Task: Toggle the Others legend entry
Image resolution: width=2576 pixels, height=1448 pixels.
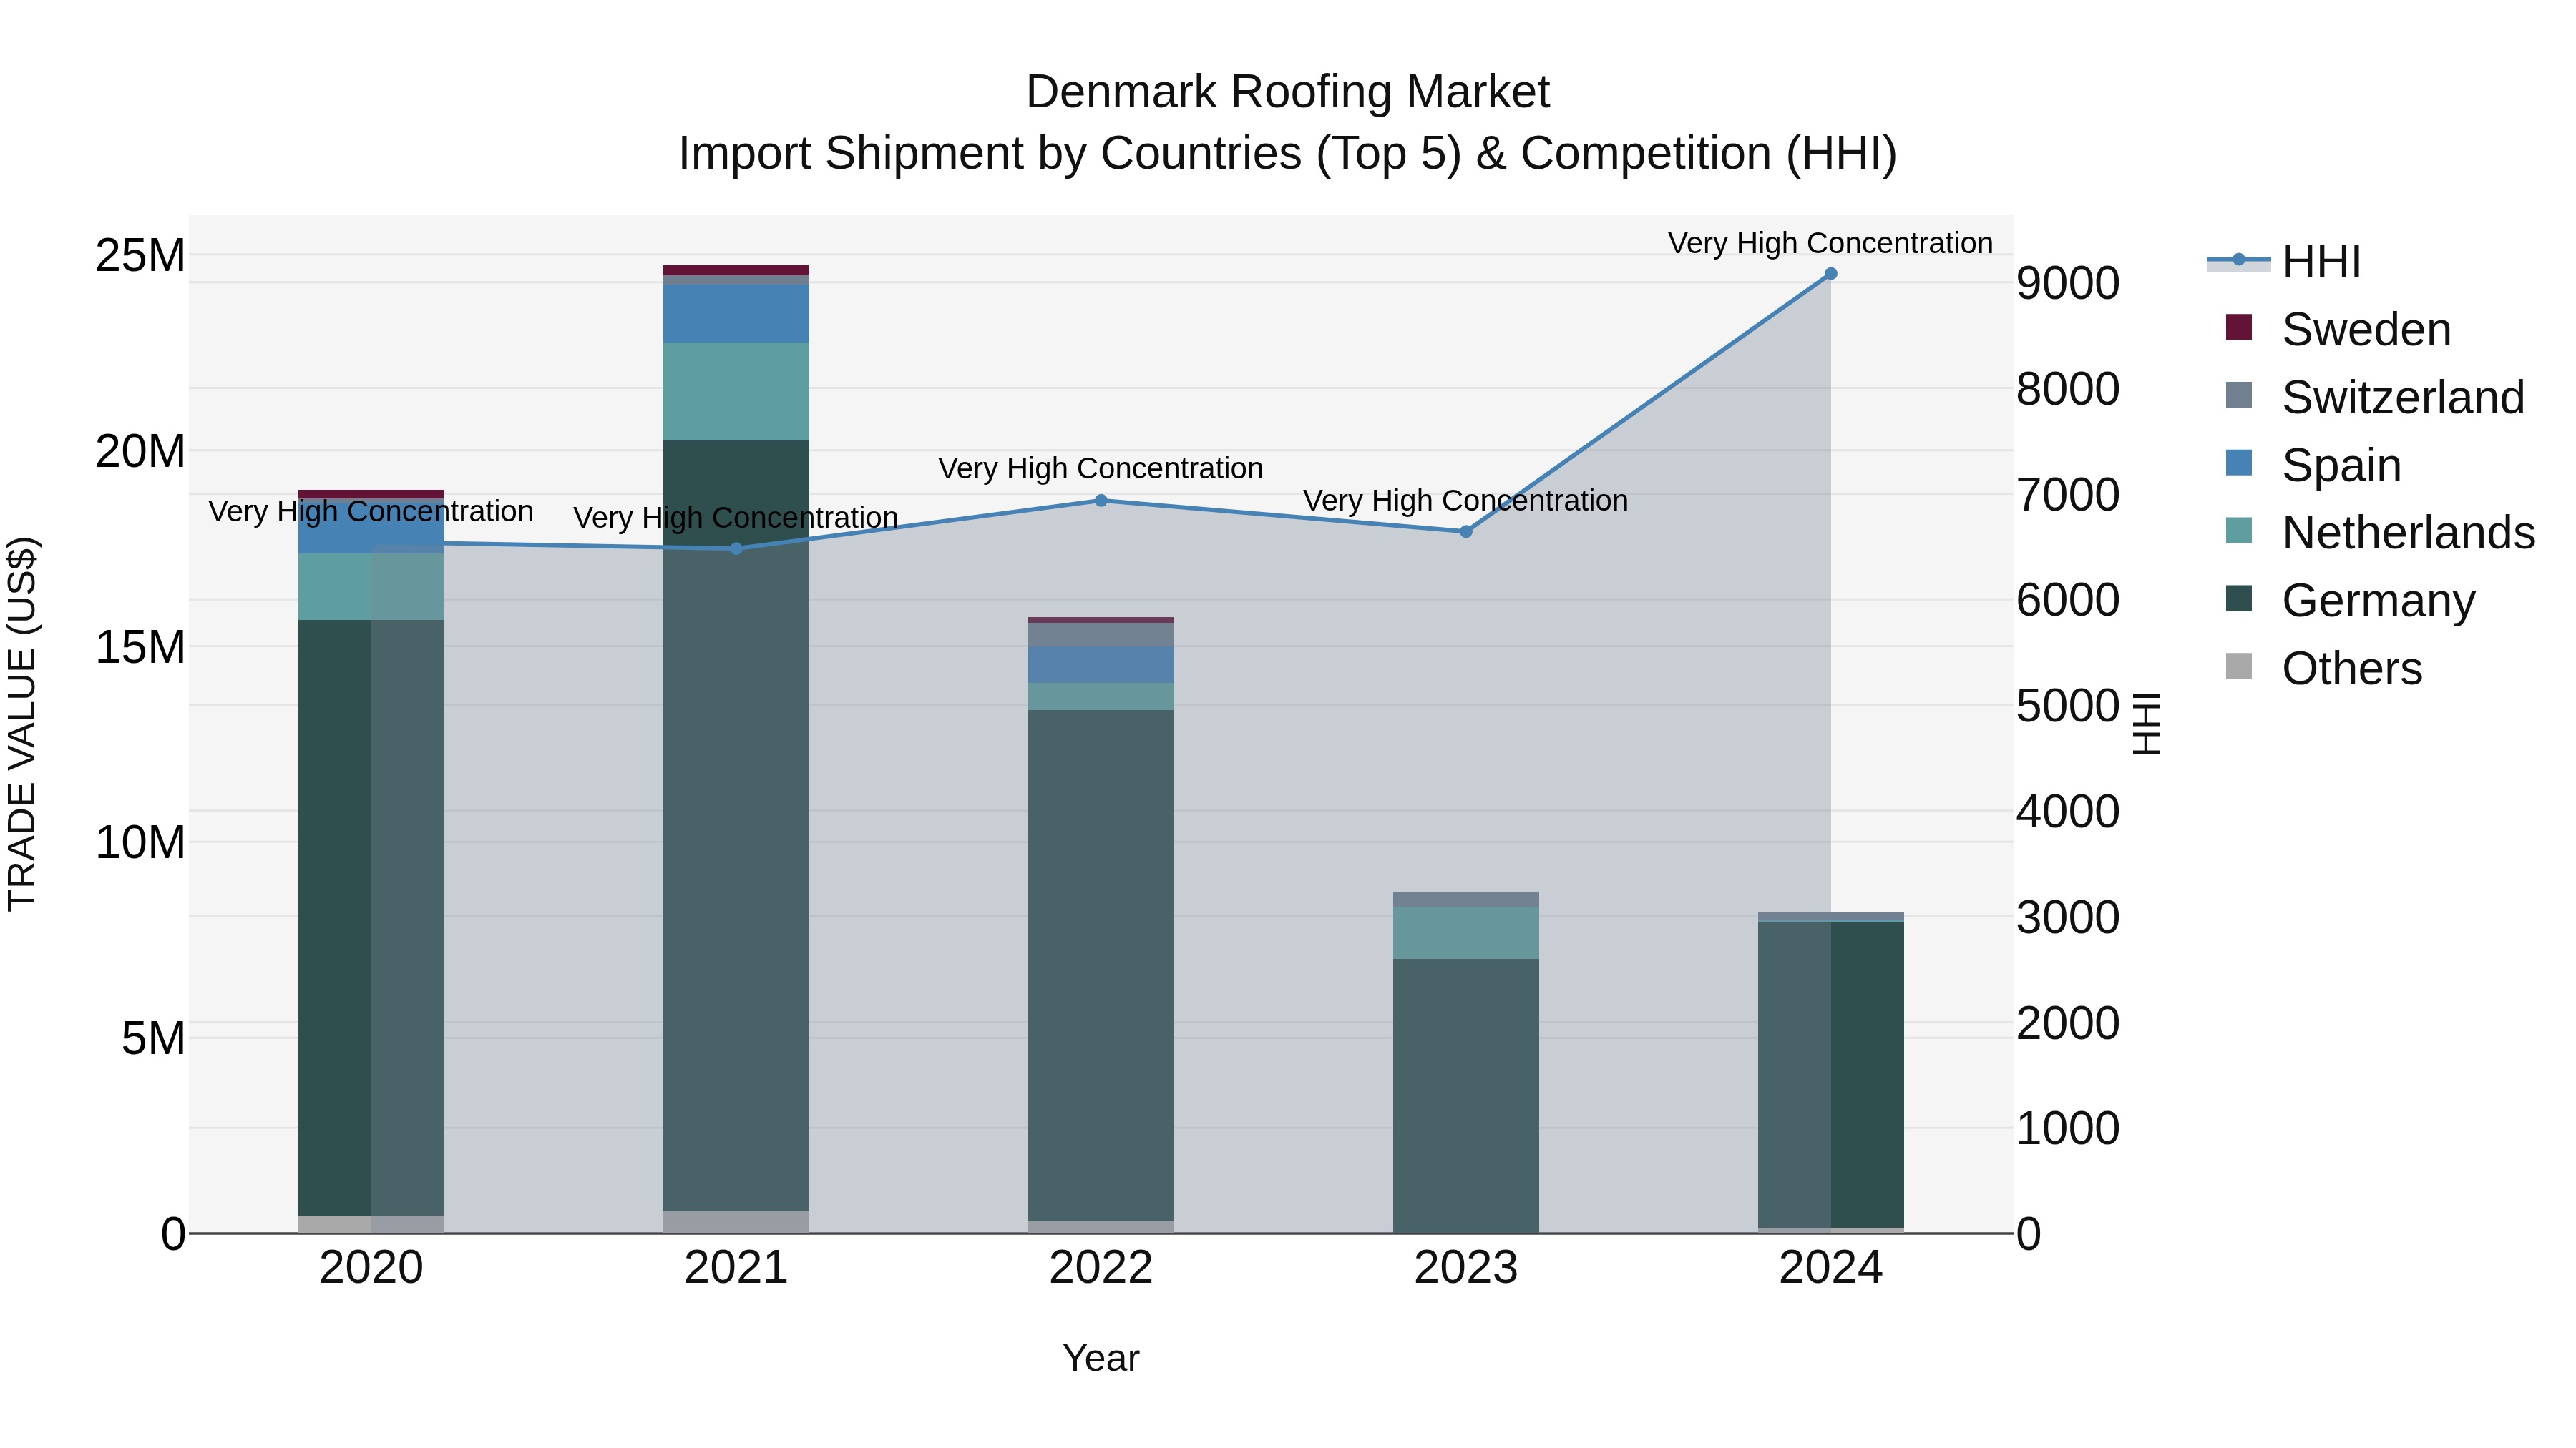Action: click(2324, 669)
